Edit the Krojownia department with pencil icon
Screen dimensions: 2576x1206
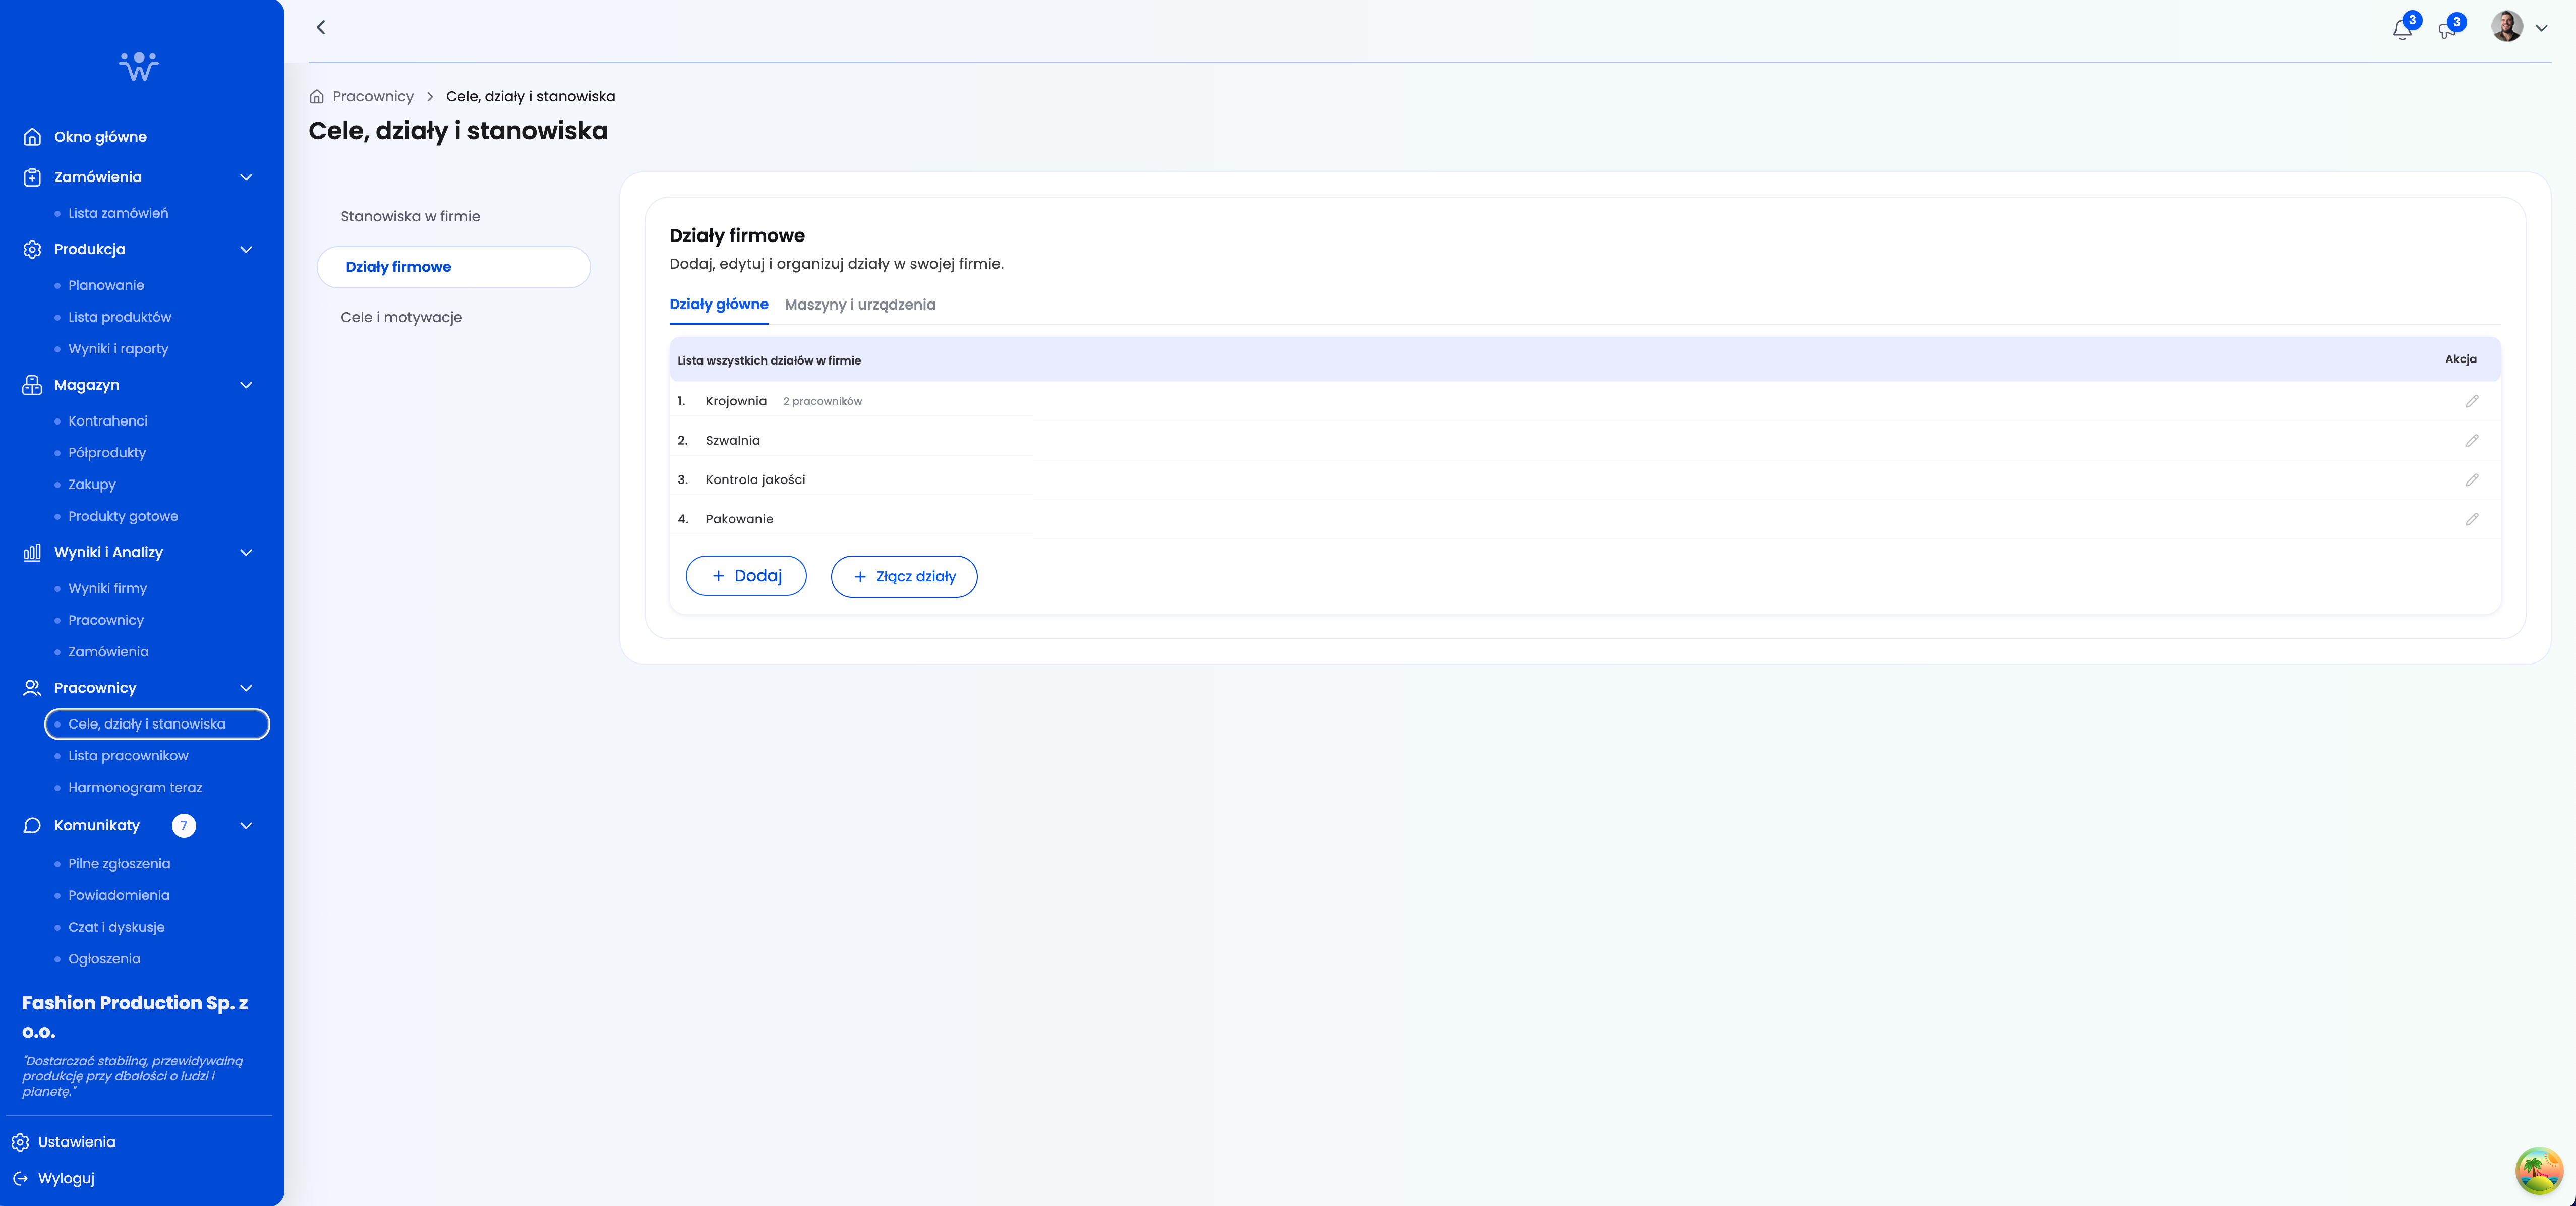(x=2471, y=401)
